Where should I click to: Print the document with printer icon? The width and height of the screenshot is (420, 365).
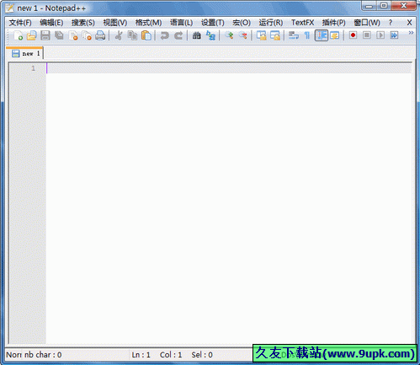[100, 35]
